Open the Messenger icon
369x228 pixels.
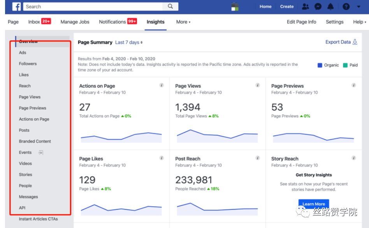pos(318,7)
